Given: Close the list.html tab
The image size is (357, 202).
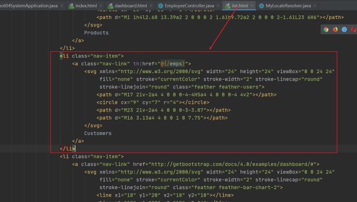Looking at the screenshot, I should click(251, 5).
